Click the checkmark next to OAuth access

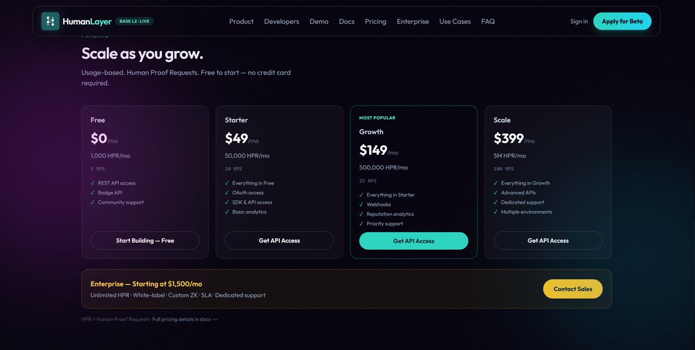[227, 192]
